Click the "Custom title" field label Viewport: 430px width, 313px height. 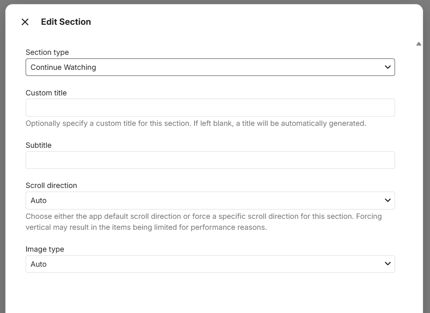point(46,93)
